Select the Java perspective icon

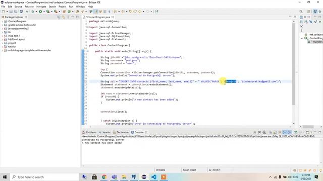tap(315, 12)
